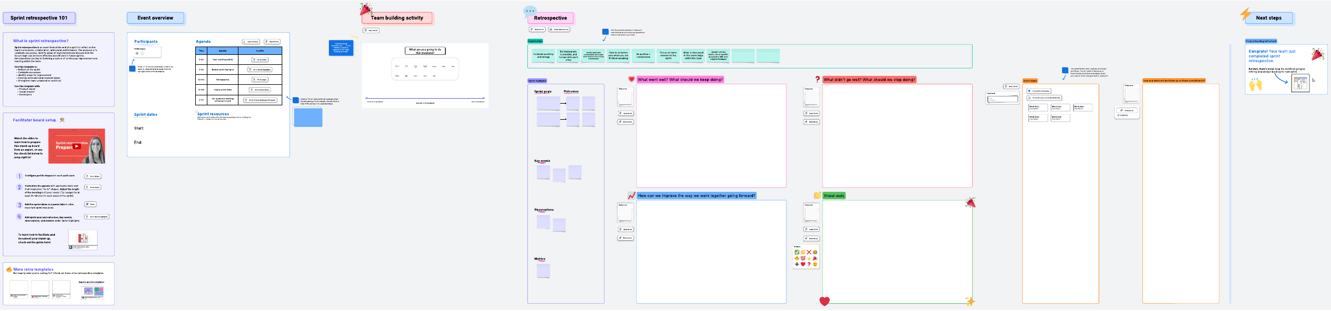Play the Sprint retrospective Prepare video

point(77,146)
